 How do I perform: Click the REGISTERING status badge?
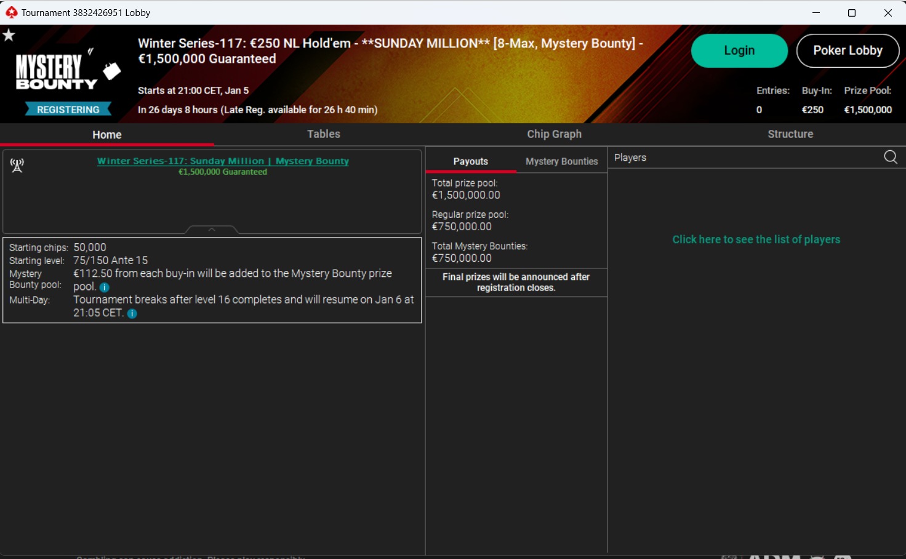pyautogui.click(x=68, y=110)
